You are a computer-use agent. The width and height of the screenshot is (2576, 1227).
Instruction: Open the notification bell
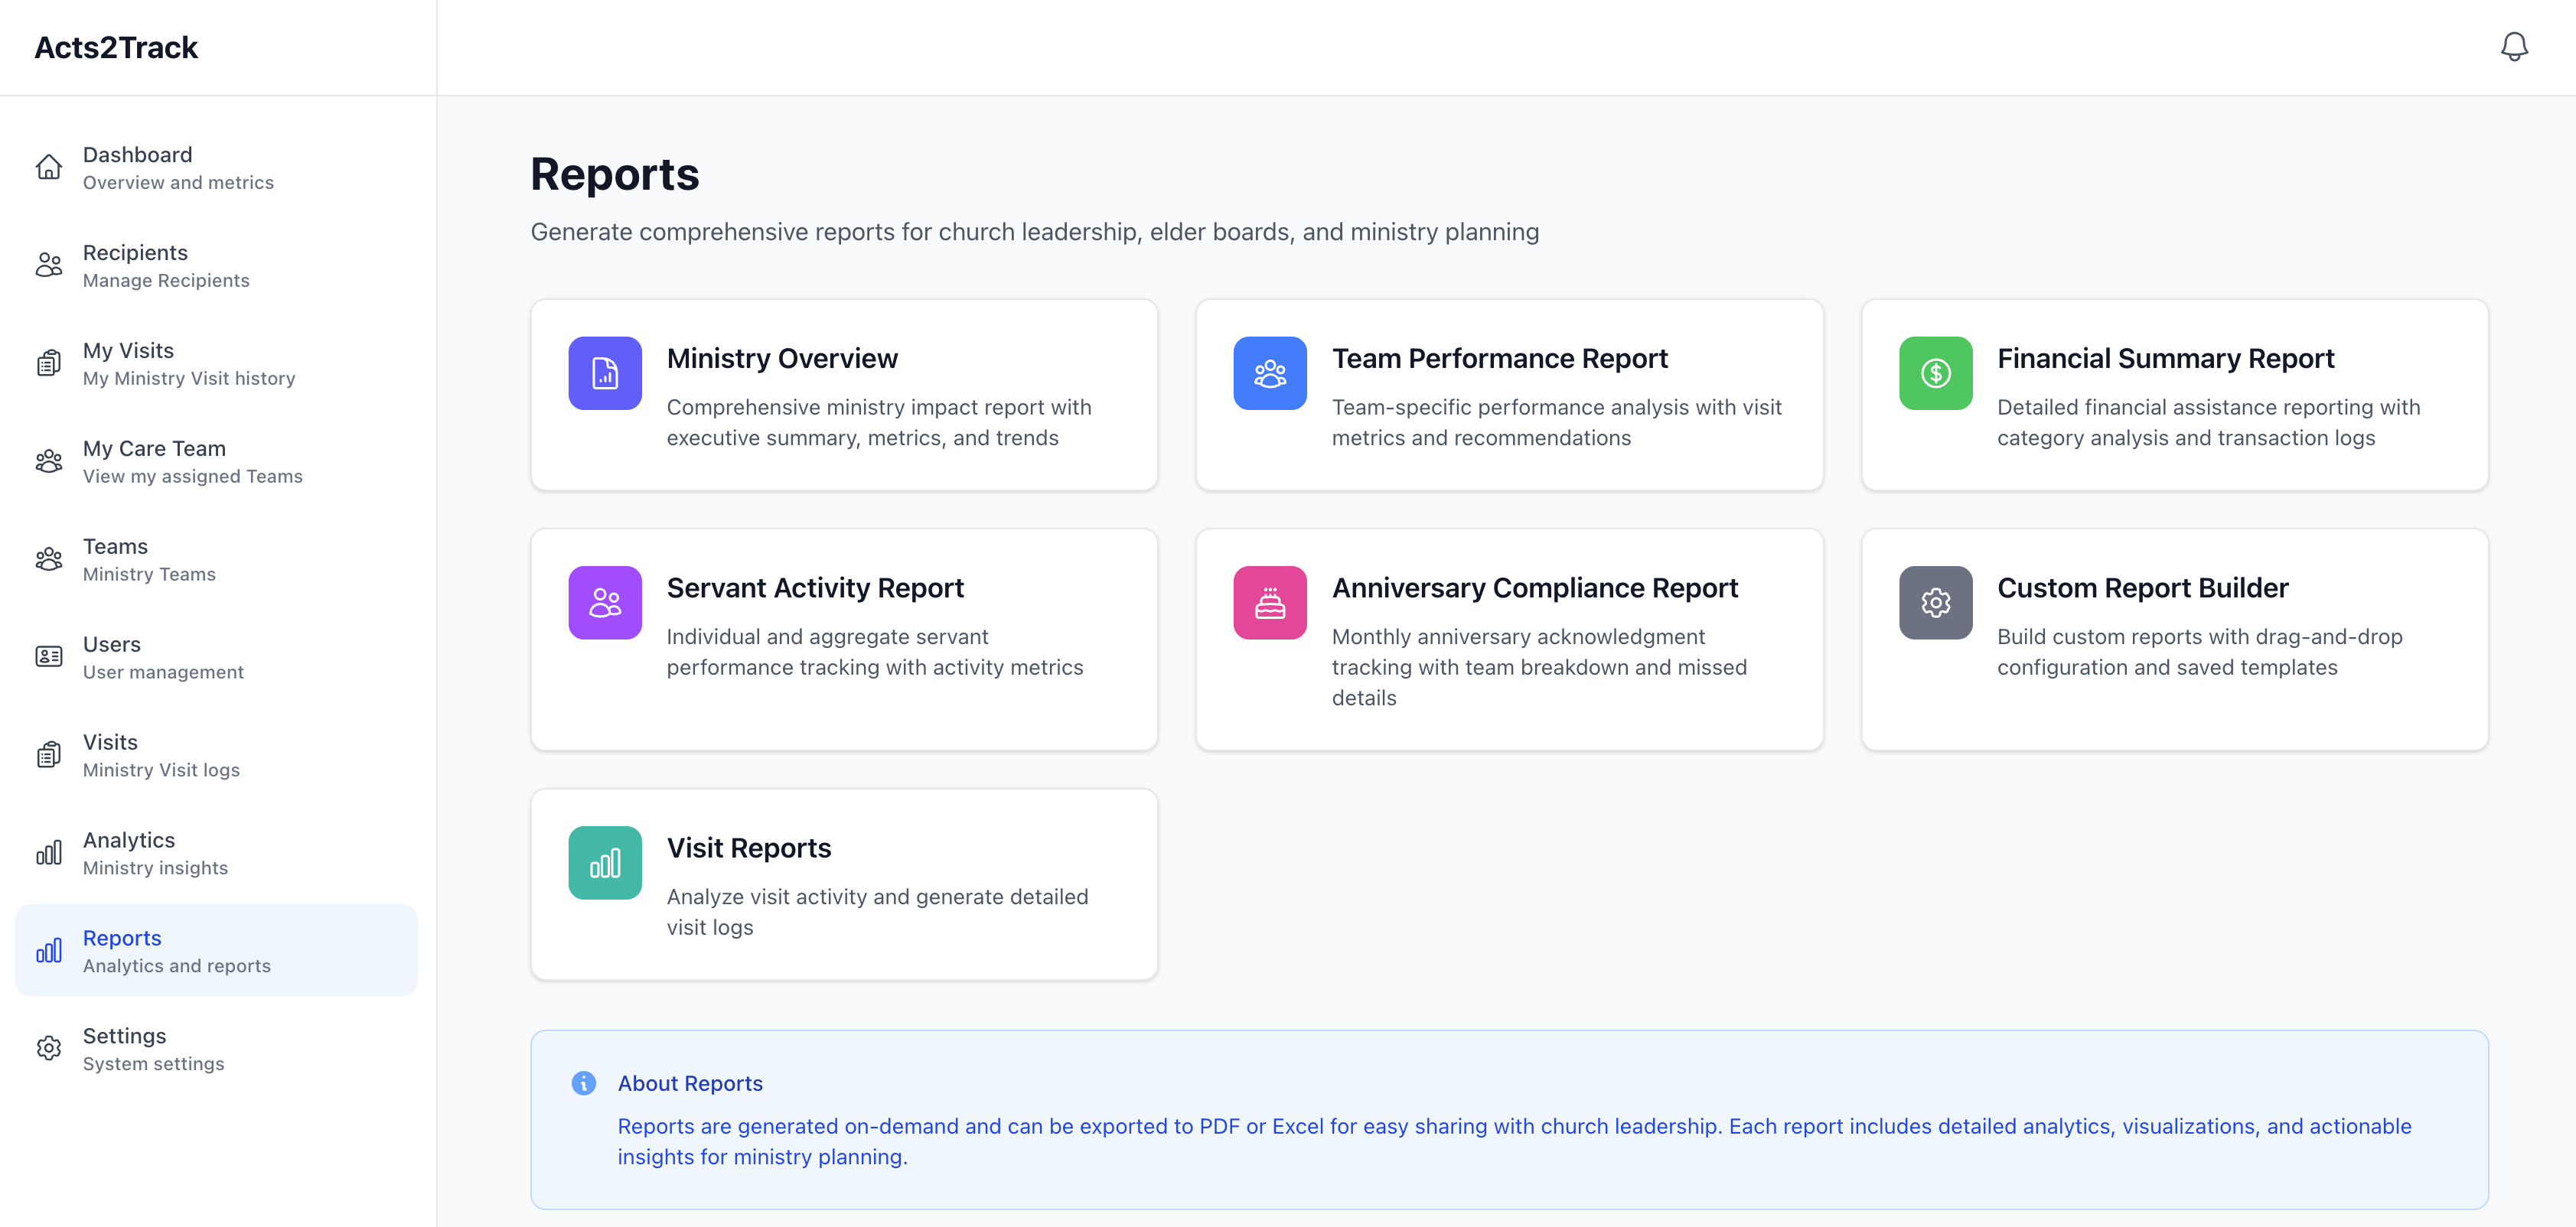point(2515,46)
